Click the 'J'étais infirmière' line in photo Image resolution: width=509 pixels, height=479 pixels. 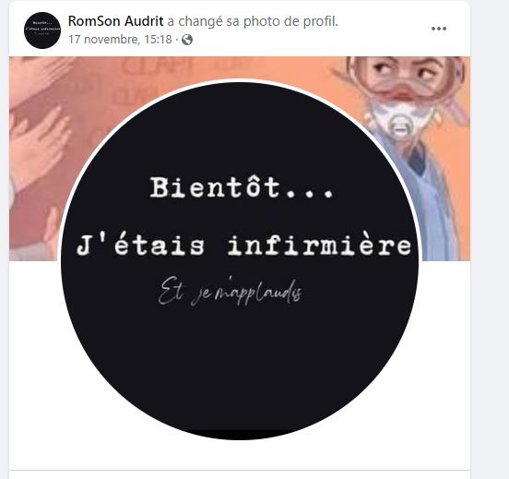click(244, 245)
